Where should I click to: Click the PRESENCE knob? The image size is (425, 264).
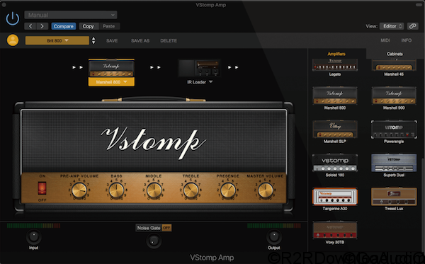[228, 190]
